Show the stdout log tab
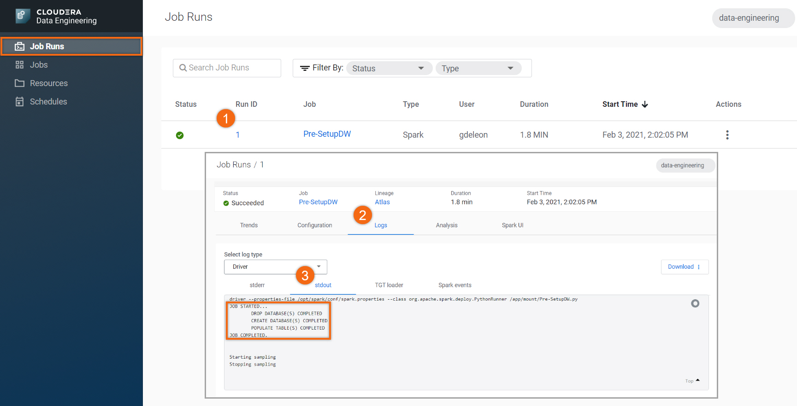Viewport: 797px width, 406px height. click(323, 285)
